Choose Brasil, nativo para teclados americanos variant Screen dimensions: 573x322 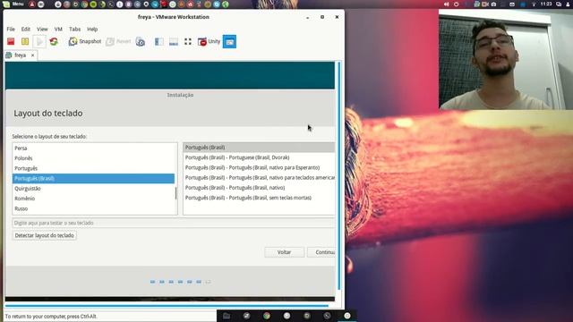(x=259, y=177)
